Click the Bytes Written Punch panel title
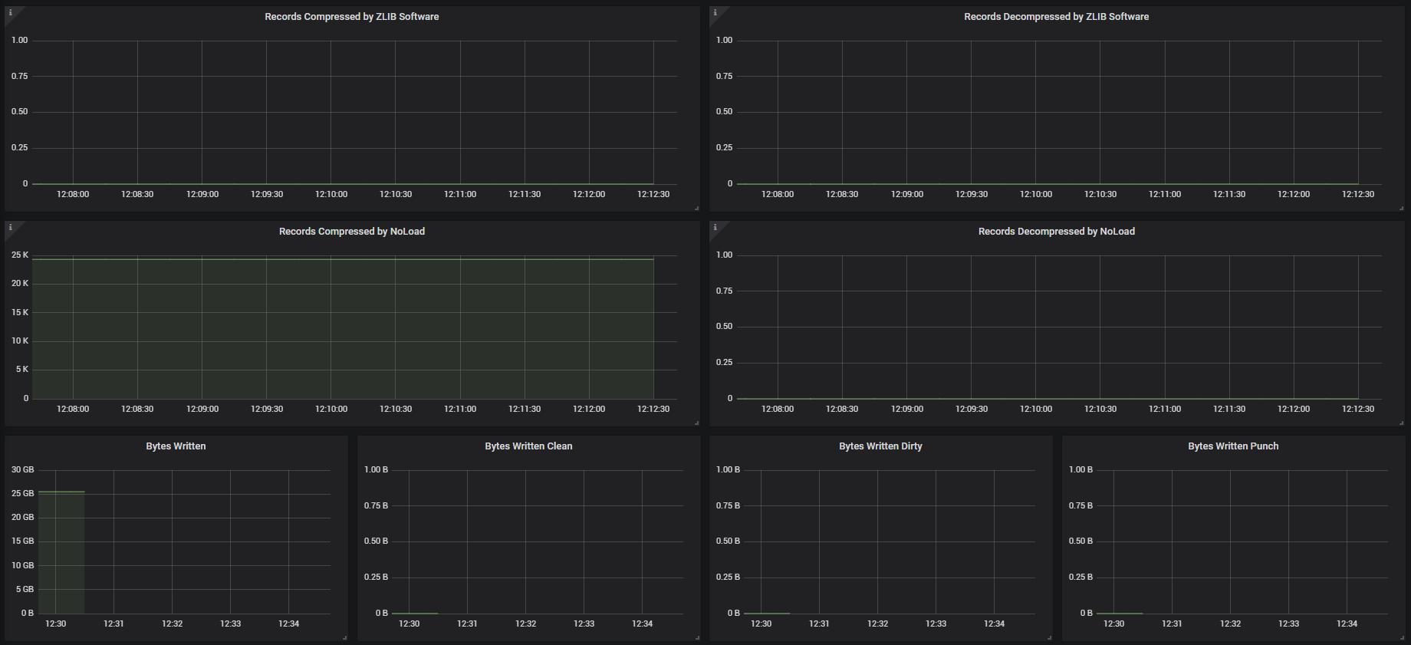 [x=1233, y=446]
